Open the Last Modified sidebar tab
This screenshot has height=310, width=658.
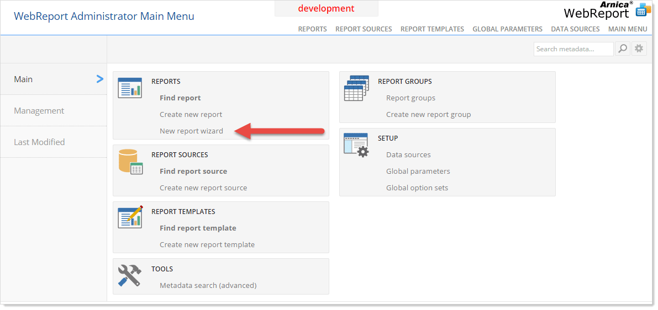[x=39, y=142]
